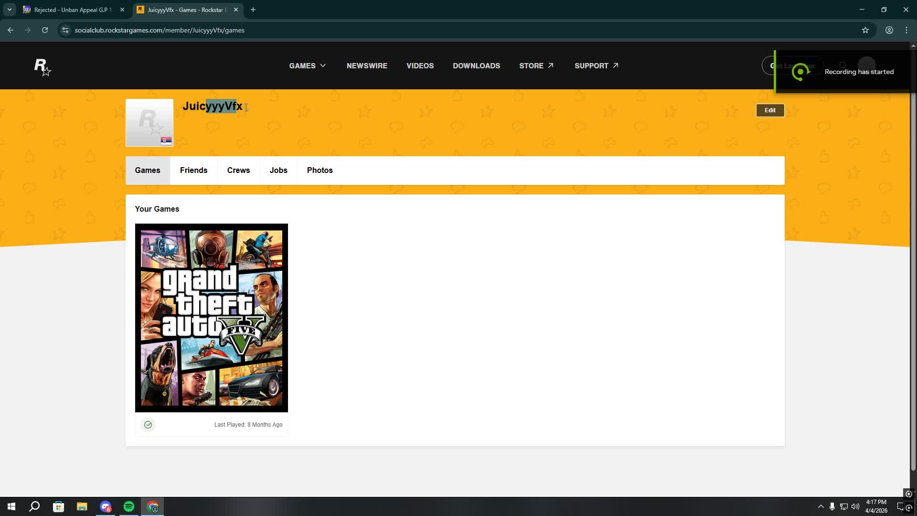
Task: Expand the GAMES dropdown menu
Action: coord(307,66)
